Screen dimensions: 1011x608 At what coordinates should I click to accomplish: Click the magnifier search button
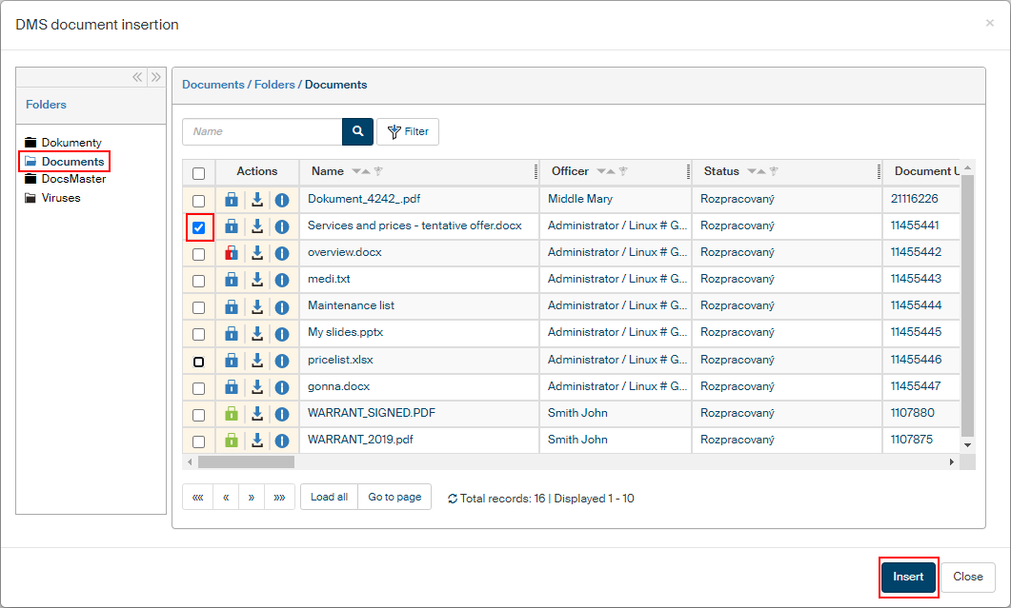357,131
